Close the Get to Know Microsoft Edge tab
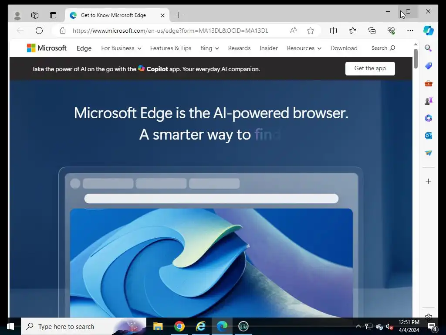Screen dimensions: 446x335 (x=163, y=15)
